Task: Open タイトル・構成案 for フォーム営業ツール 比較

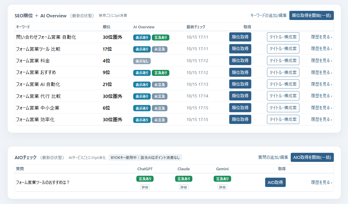Action: [283, 49]
